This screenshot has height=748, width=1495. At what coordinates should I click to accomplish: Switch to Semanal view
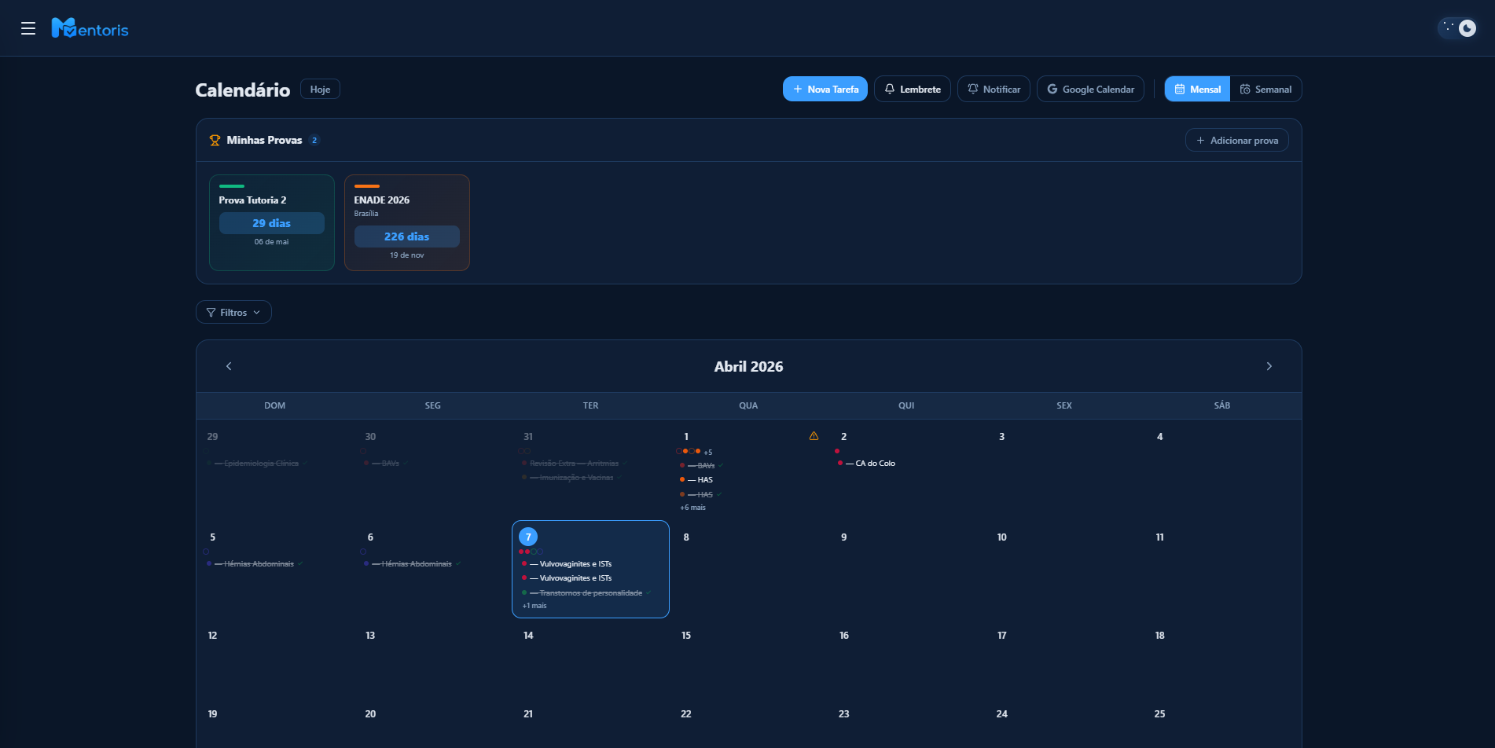1265,89
